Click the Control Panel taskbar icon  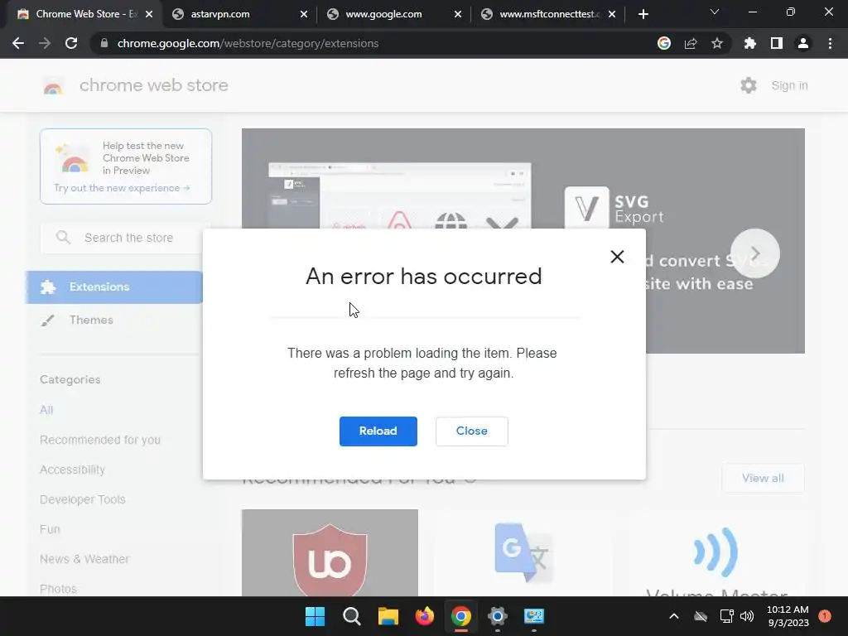tap(534, 616)
